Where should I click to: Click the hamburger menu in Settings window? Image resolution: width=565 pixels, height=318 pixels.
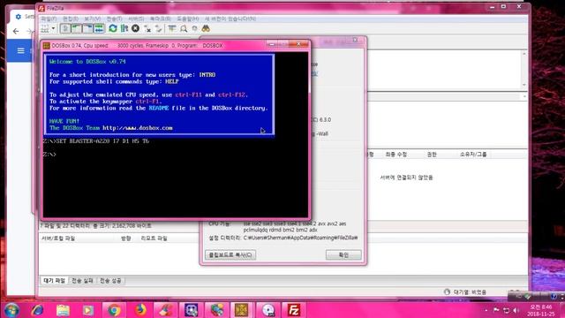[21, 50]
